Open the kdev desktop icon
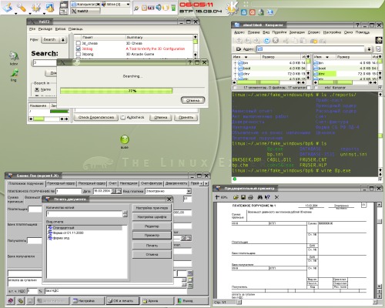The height and width of the screenshot is (308, 385). point(14,59)
